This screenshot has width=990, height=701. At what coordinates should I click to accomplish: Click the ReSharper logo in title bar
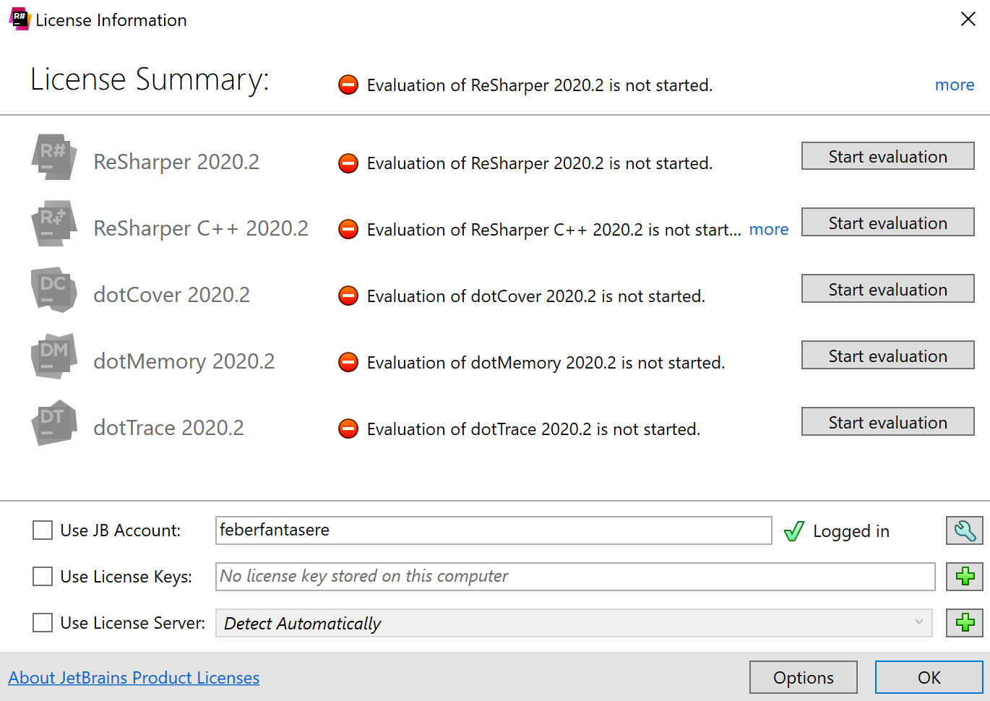20,19
